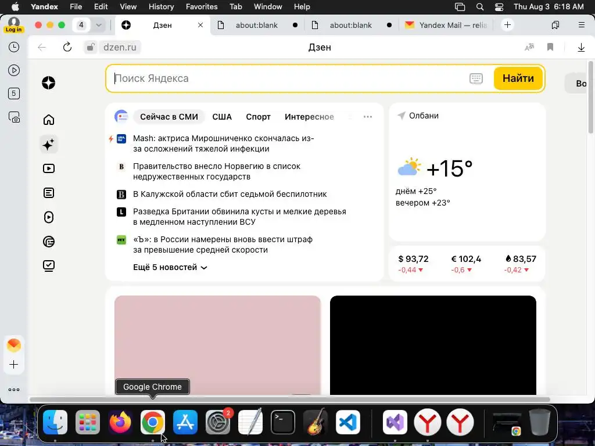Expand the tab counter dropdown chevron
The width and height of the screenshot is (595, 446).
(99, 25)
